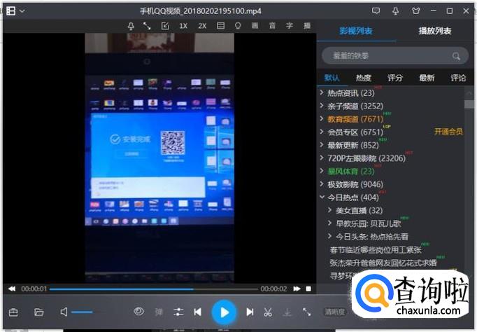Click the diagonal resize arrows in the video toolbar
Screen dimensions: 477x332
[148, 26]
